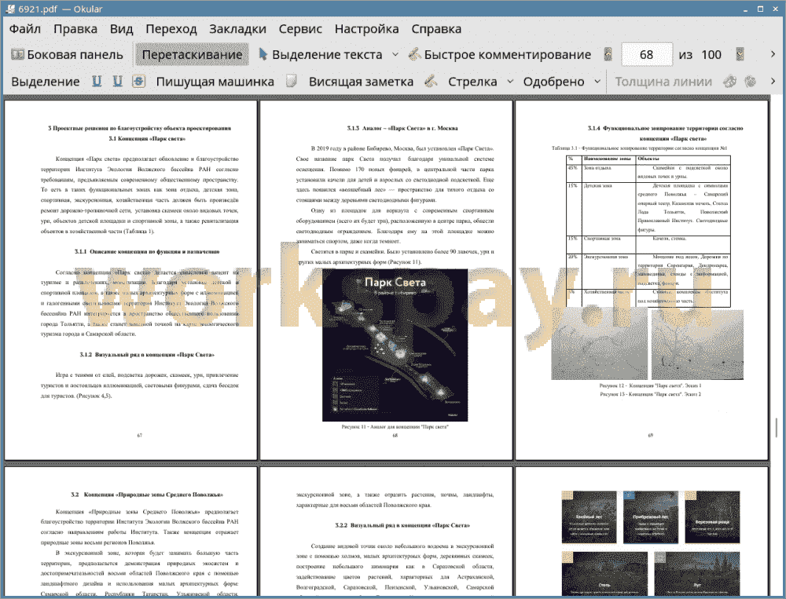Minimize the Okular window
The width and height of the screenshot is (786, 599).
coord(746,9)
